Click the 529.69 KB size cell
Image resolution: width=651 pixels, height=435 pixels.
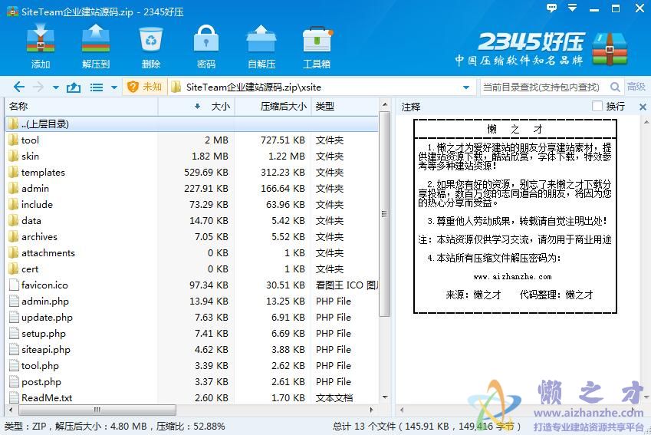(206, 173)
